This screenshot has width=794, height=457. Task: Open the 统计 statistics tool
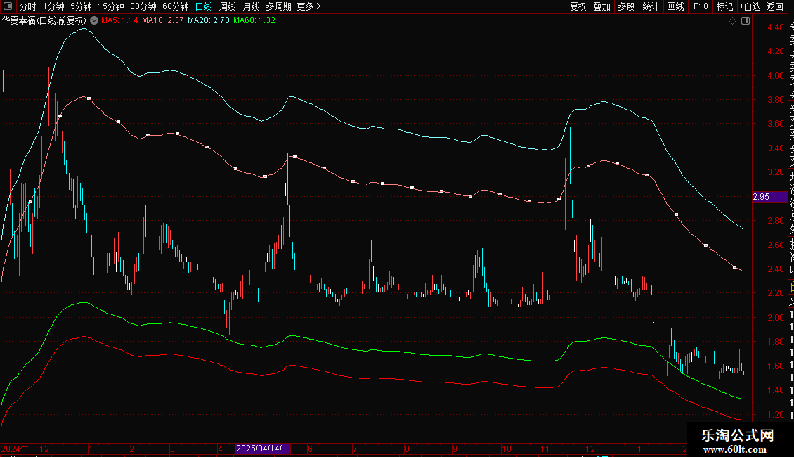click(651, 6)
